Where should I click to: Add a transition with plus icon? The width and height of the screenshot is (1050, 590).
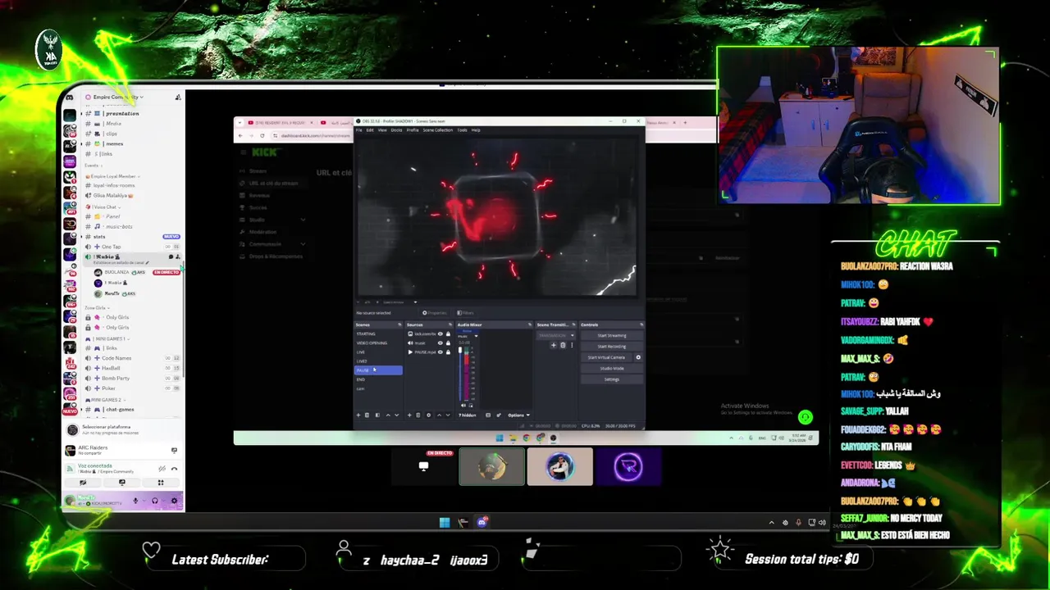pyautogui.click(x=554, y=345)
